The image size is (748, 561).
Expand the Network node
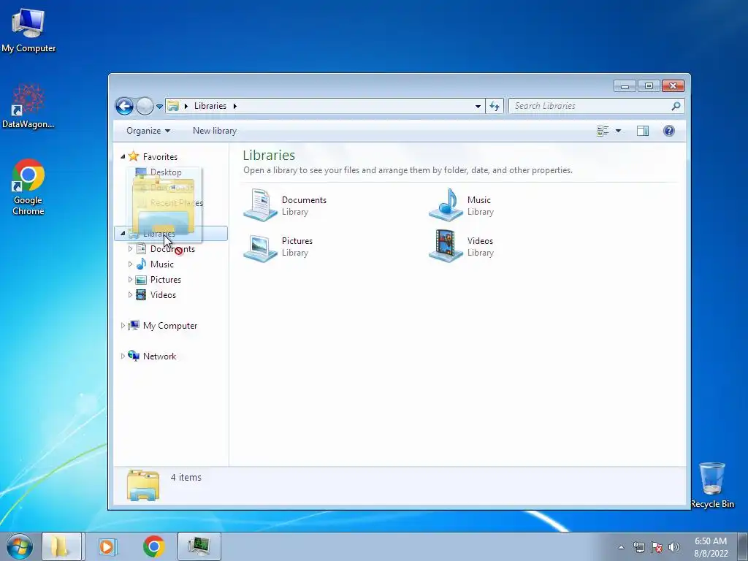coord(123,356)
